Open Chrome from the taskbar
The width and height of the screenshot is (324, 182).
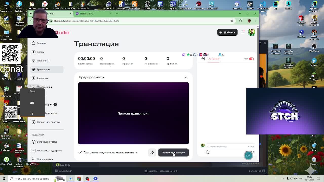pyautogui.click(x=79, y=179)
